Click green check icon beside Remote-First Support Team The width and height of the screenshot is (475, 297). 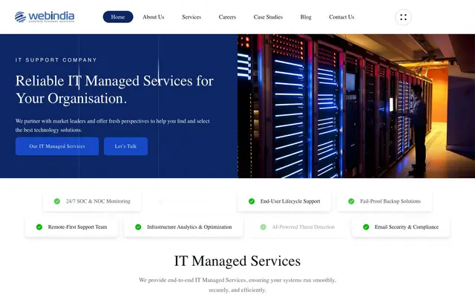(x=39, y=227)
